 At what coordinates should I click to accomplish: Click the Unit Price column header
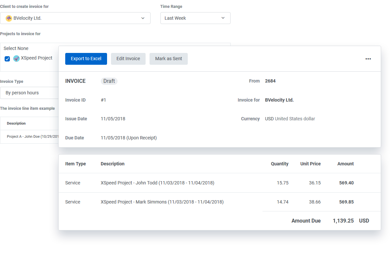coord(310,164)
